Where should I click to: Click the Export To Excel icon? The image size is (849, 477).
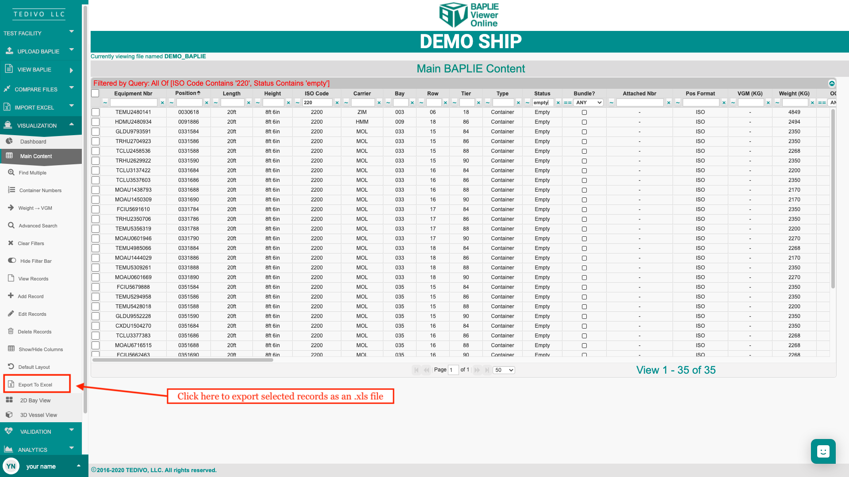[11, 384]
